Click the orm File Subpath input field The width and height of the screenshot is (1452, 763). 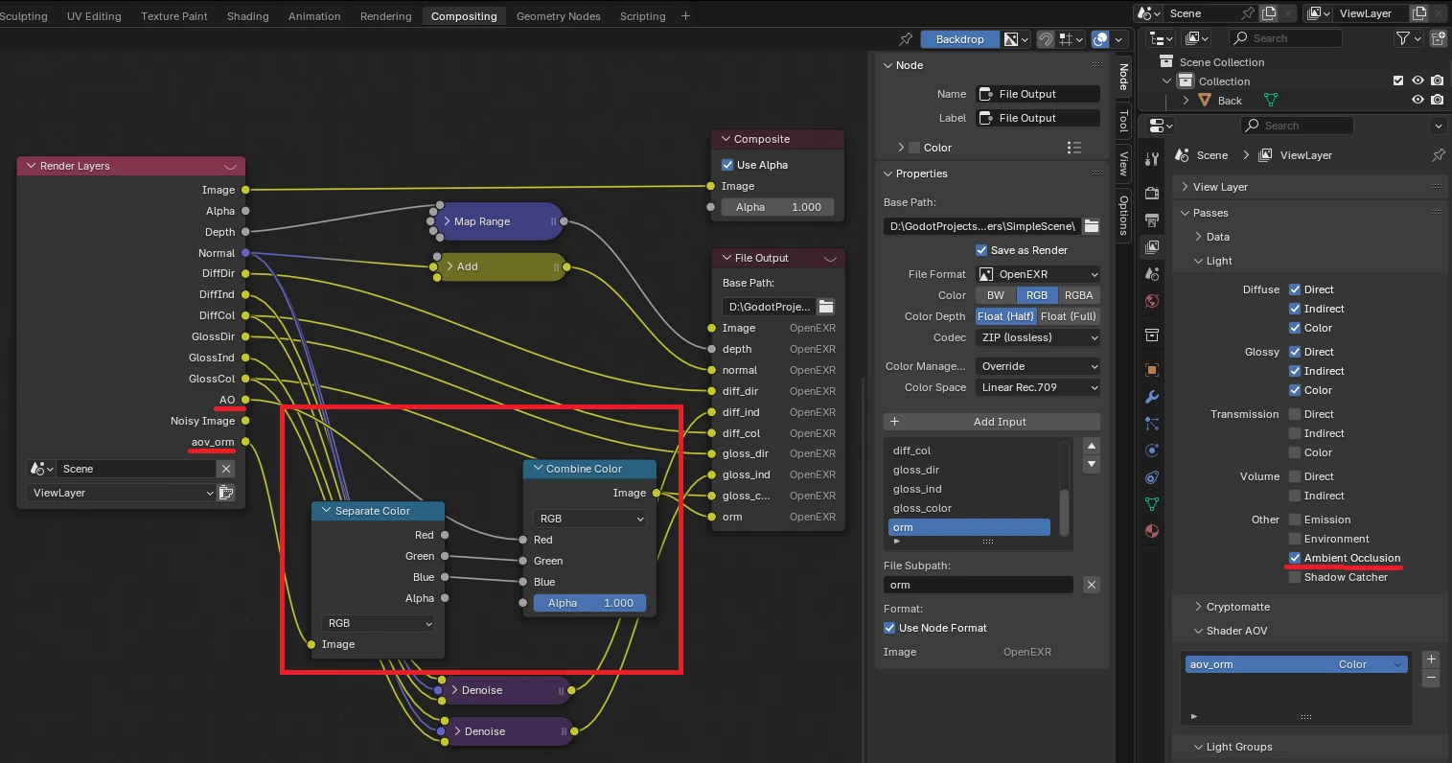[976, 585]
